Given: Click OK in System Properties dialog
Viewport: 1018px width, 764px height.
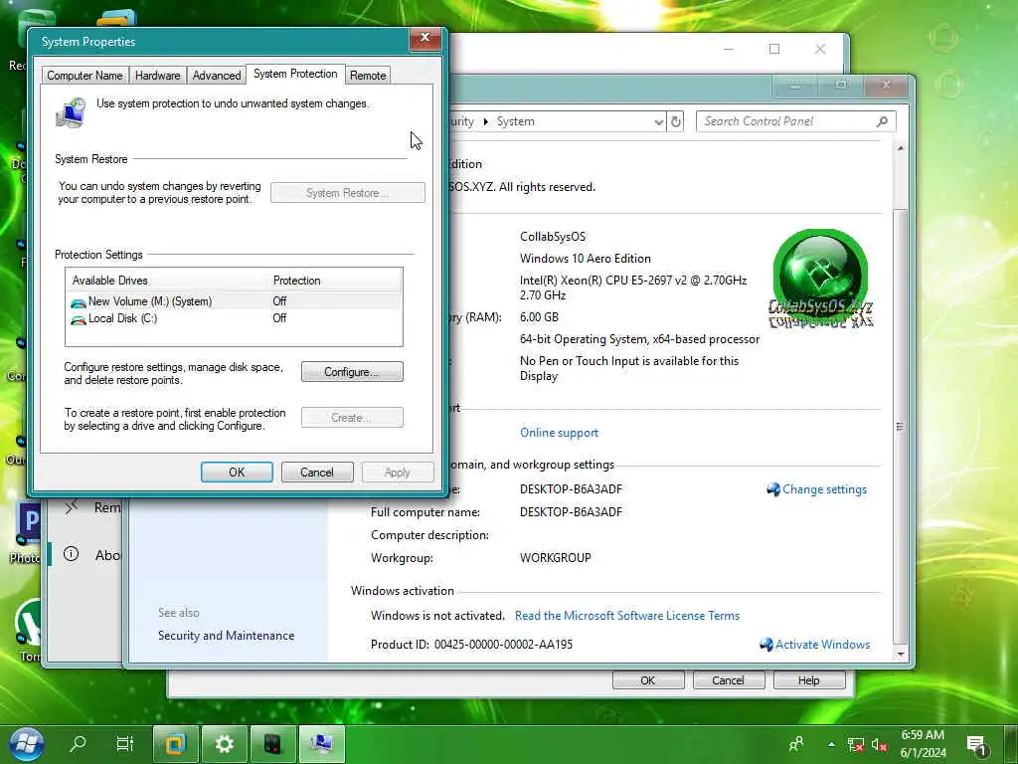Looking at the screenshot, I should tap(237, 473).
